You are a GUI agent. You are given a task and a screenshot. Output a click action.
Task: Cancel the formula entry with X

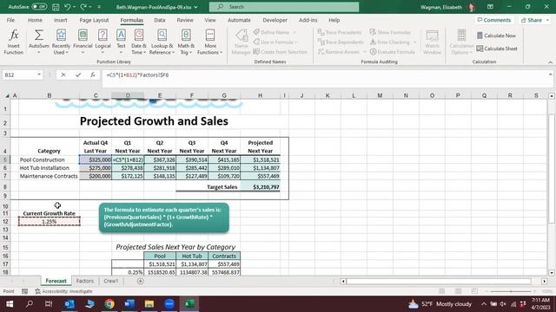coord(63,75)
